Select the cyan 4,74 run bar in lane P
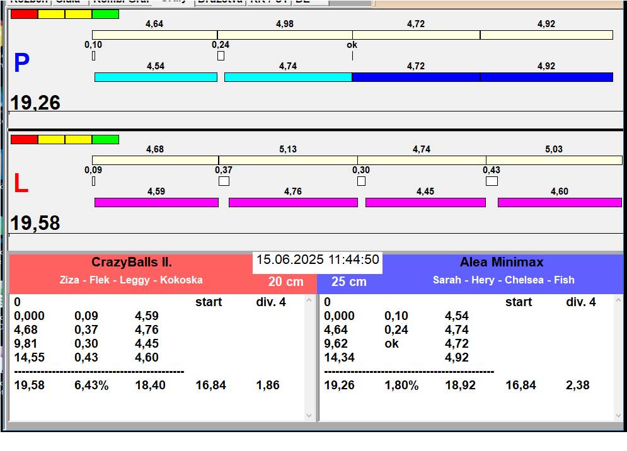This screenshot has width=627, height=451. coord(288,77)
